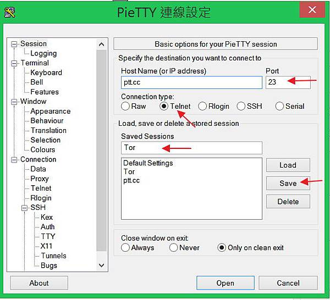330x300 pixels.
Task: Collapse the Window tree node
Action: coord(14,102)
